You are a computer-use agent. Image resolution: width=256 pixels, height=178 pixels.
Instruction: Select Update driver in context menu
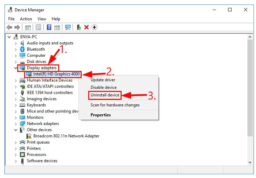tap(103, 80)
